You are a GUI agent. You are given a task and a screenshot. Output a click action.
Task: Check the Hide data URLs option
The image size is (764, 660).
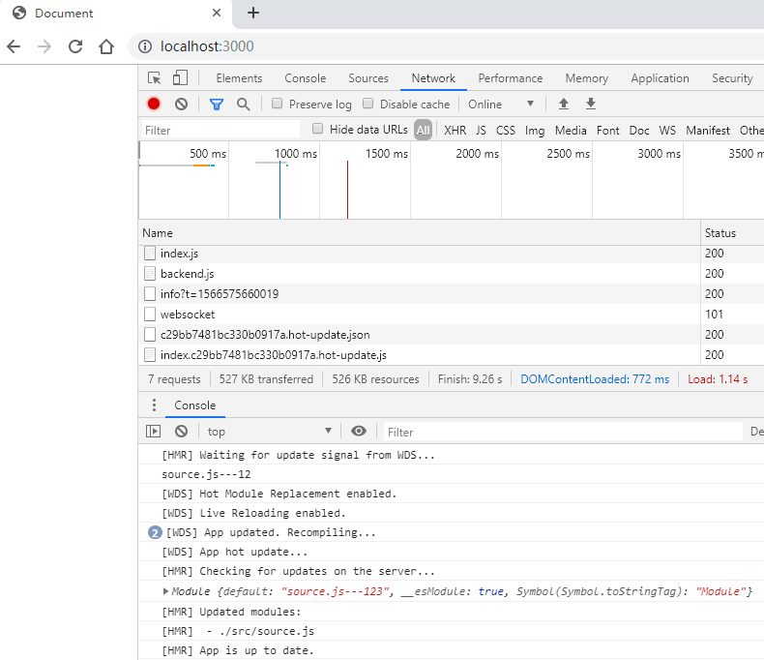317,129
